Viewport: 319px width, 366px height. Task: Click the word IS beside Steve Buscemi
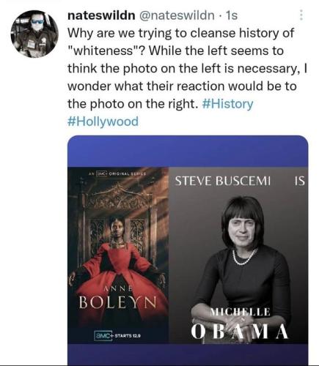tap(299, 181)
